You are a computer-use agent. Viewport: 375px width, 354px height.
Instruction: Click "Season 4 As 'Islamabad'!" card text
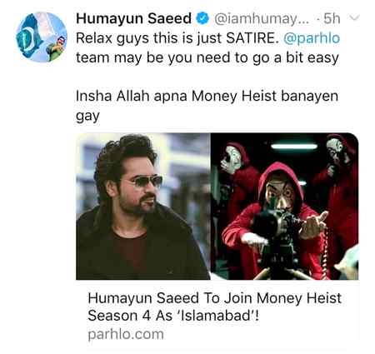173,316
